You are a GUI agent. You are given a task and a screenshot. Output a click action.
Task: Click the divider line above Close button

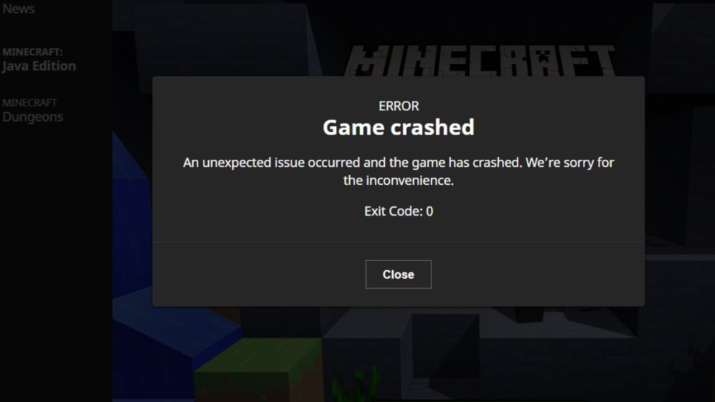click(x=398, y=242)
